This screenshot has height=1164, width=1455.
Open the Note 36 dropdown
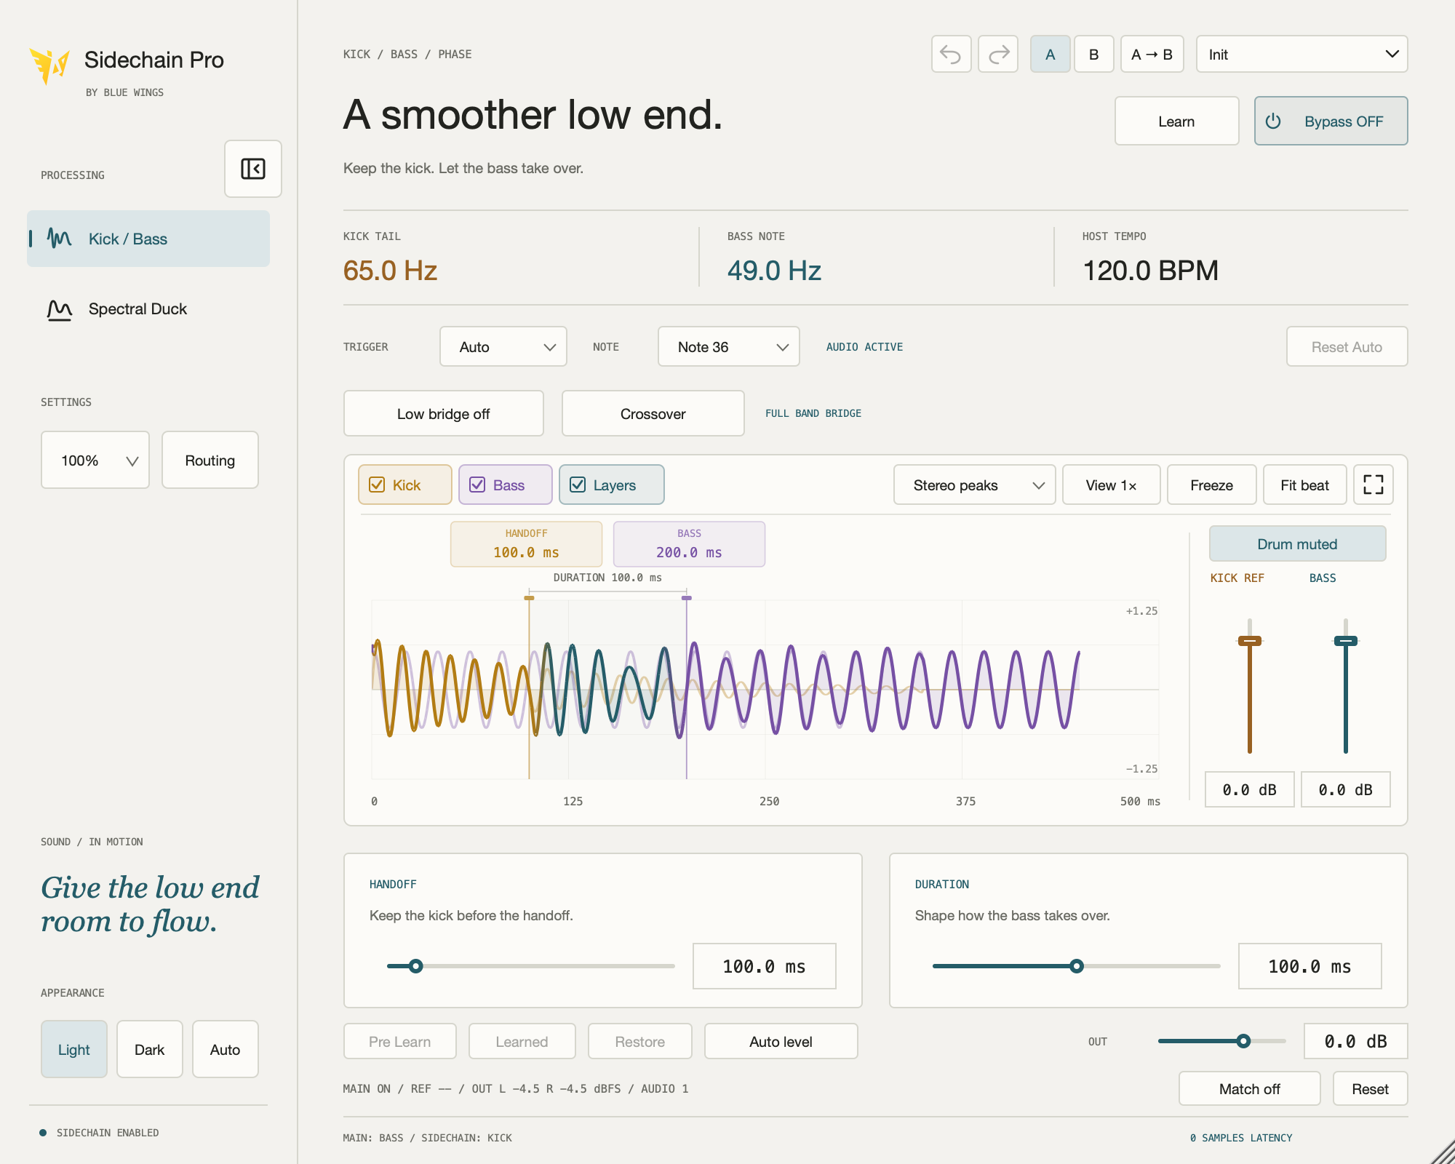729,346
